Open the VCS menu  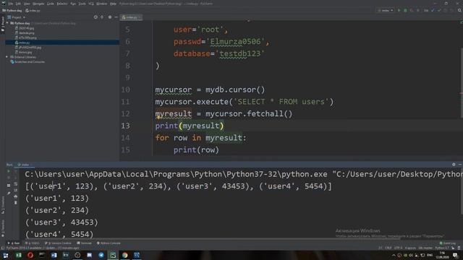pyautogui.click(x=91, y=4)
